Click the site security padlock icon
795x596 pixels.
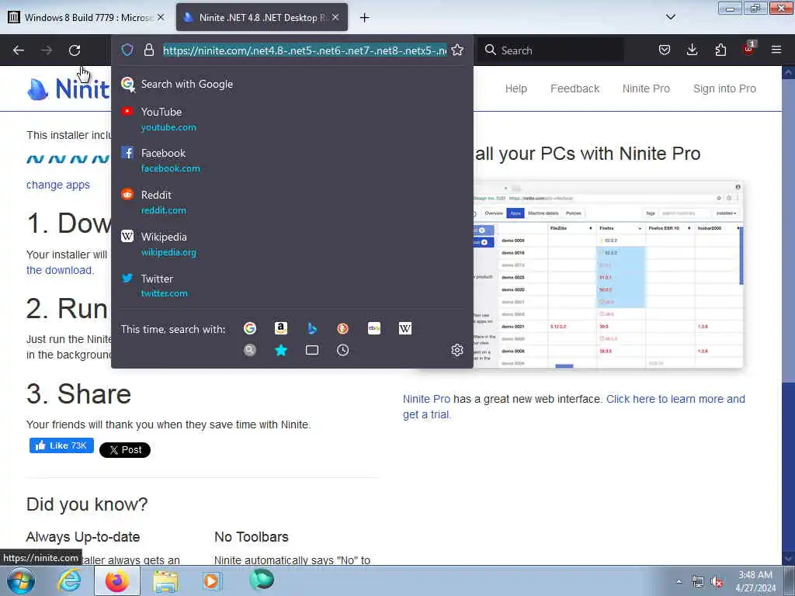click(x=148, y=50)
